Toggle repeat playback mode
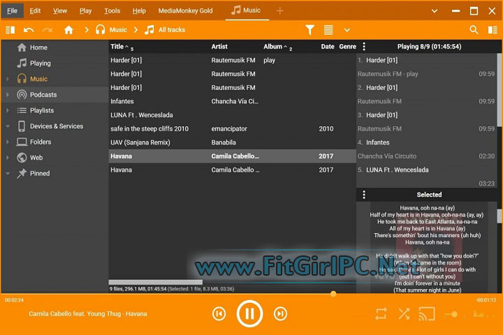Image resolution: width=503 pixels, height=335 pixels. (381, 314)
